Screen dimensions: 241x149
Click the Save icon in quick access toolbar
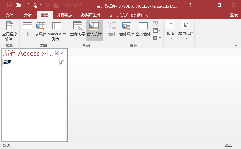tap(9, 5)
